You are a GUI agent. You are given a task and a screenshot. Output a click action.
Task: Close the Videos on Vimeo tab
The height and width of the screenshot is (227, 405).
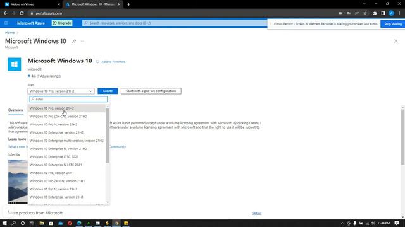point(58,4)
